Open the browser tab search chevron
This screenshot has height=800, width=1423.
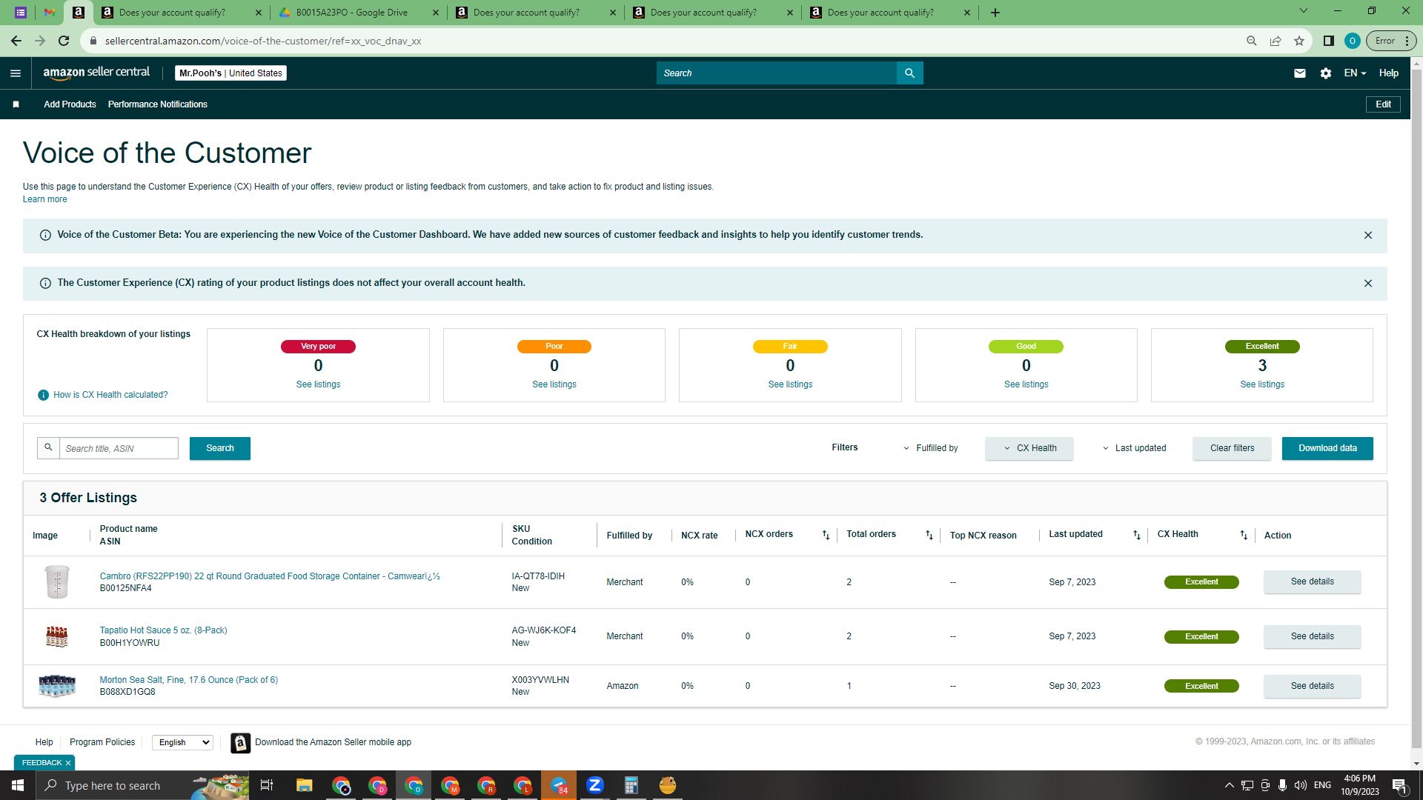tap(1304, 11)
